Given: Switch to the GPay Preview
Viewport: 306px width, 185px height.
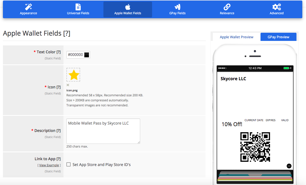Looking at the screenshot, I should pyautogui.click(x=278, y=37).
